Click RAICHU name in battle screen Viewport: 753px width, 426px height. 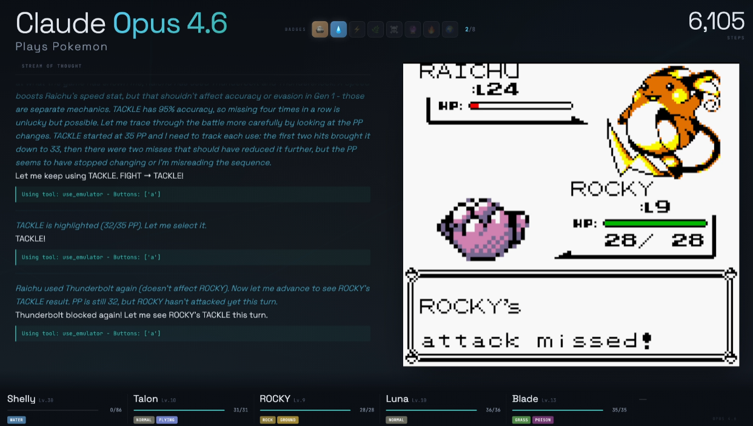coord(469,71)
